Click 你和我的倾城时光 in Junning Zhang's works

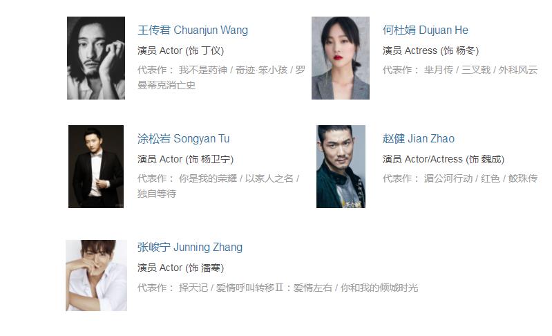tap(379, 288)
